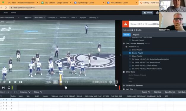Step forward one frame in the video
Viewport: 186px width, 111px height.
15,82
